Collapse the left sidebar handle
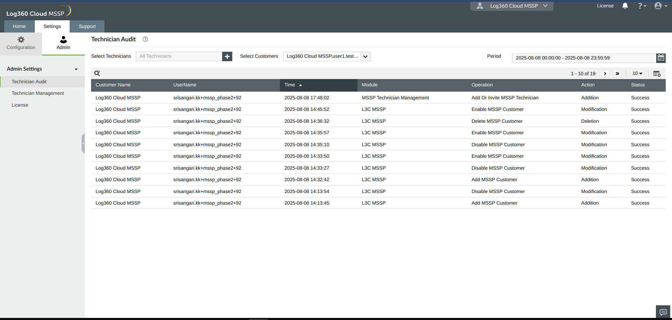This screenshot has width=672, height=320. pos(83,143)
